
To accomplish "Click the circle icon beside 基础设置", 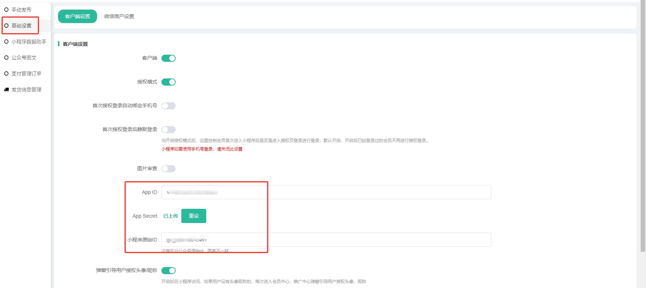I will click(x=6, y=26).
